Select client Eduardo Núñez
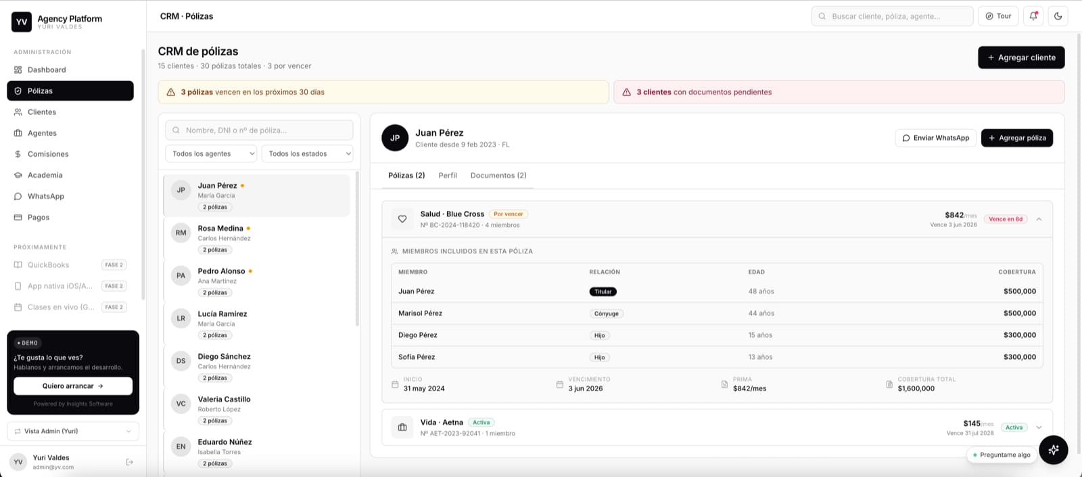Image resolution: width=1082 pixels, height=477 pixels. [x=257, y=452]
